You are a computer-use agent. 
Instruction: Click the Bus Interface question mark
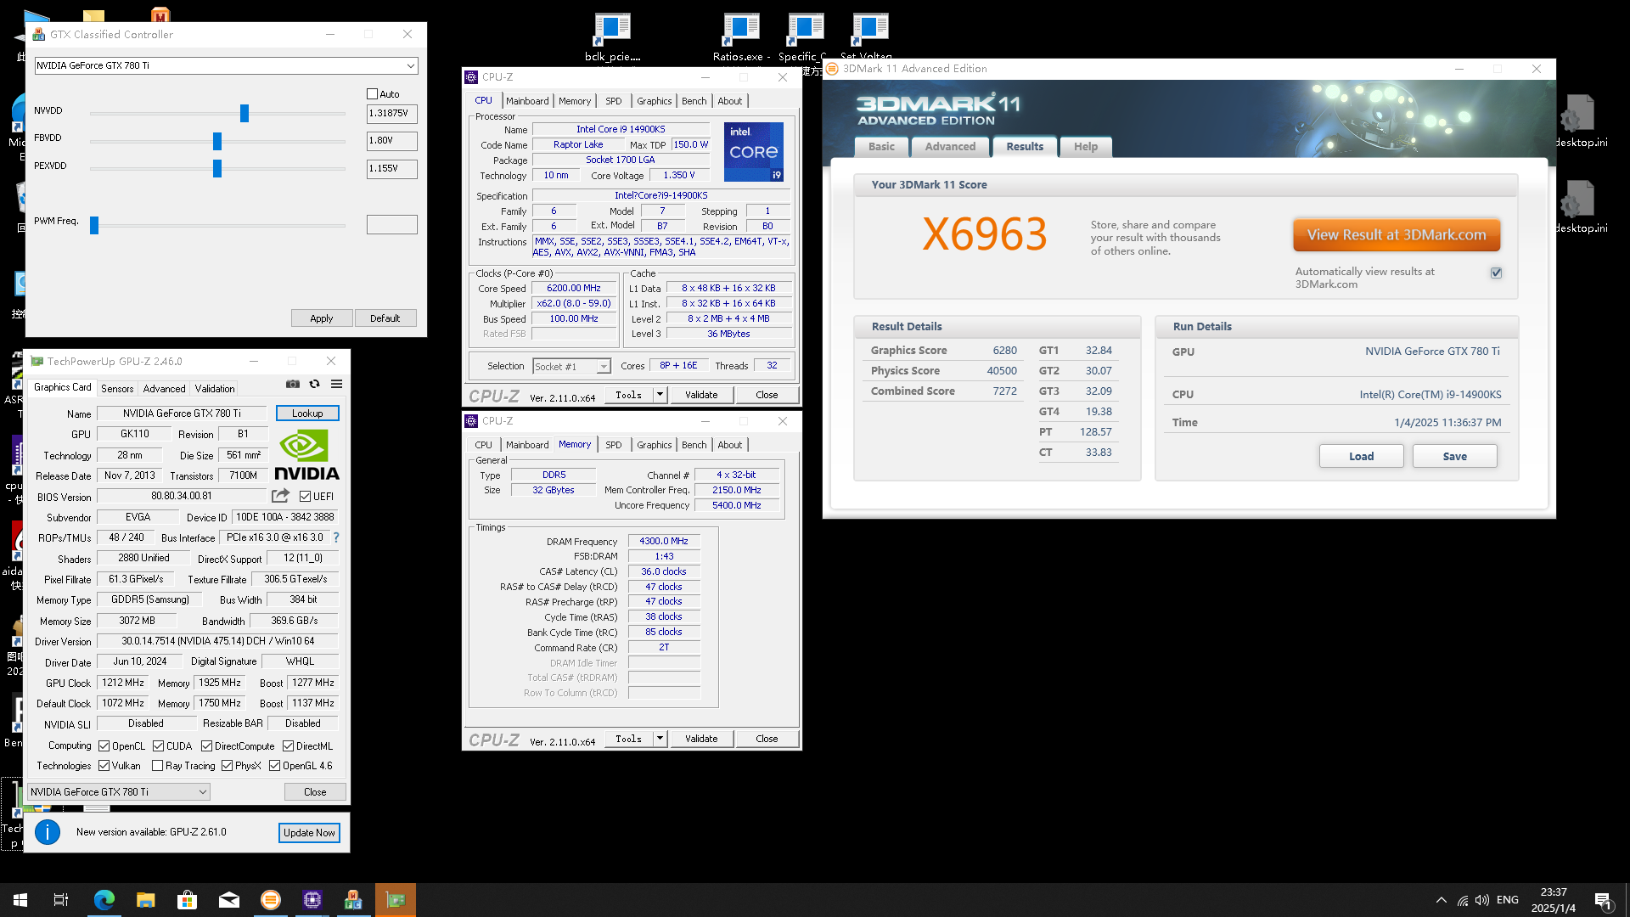pos(336,537)
